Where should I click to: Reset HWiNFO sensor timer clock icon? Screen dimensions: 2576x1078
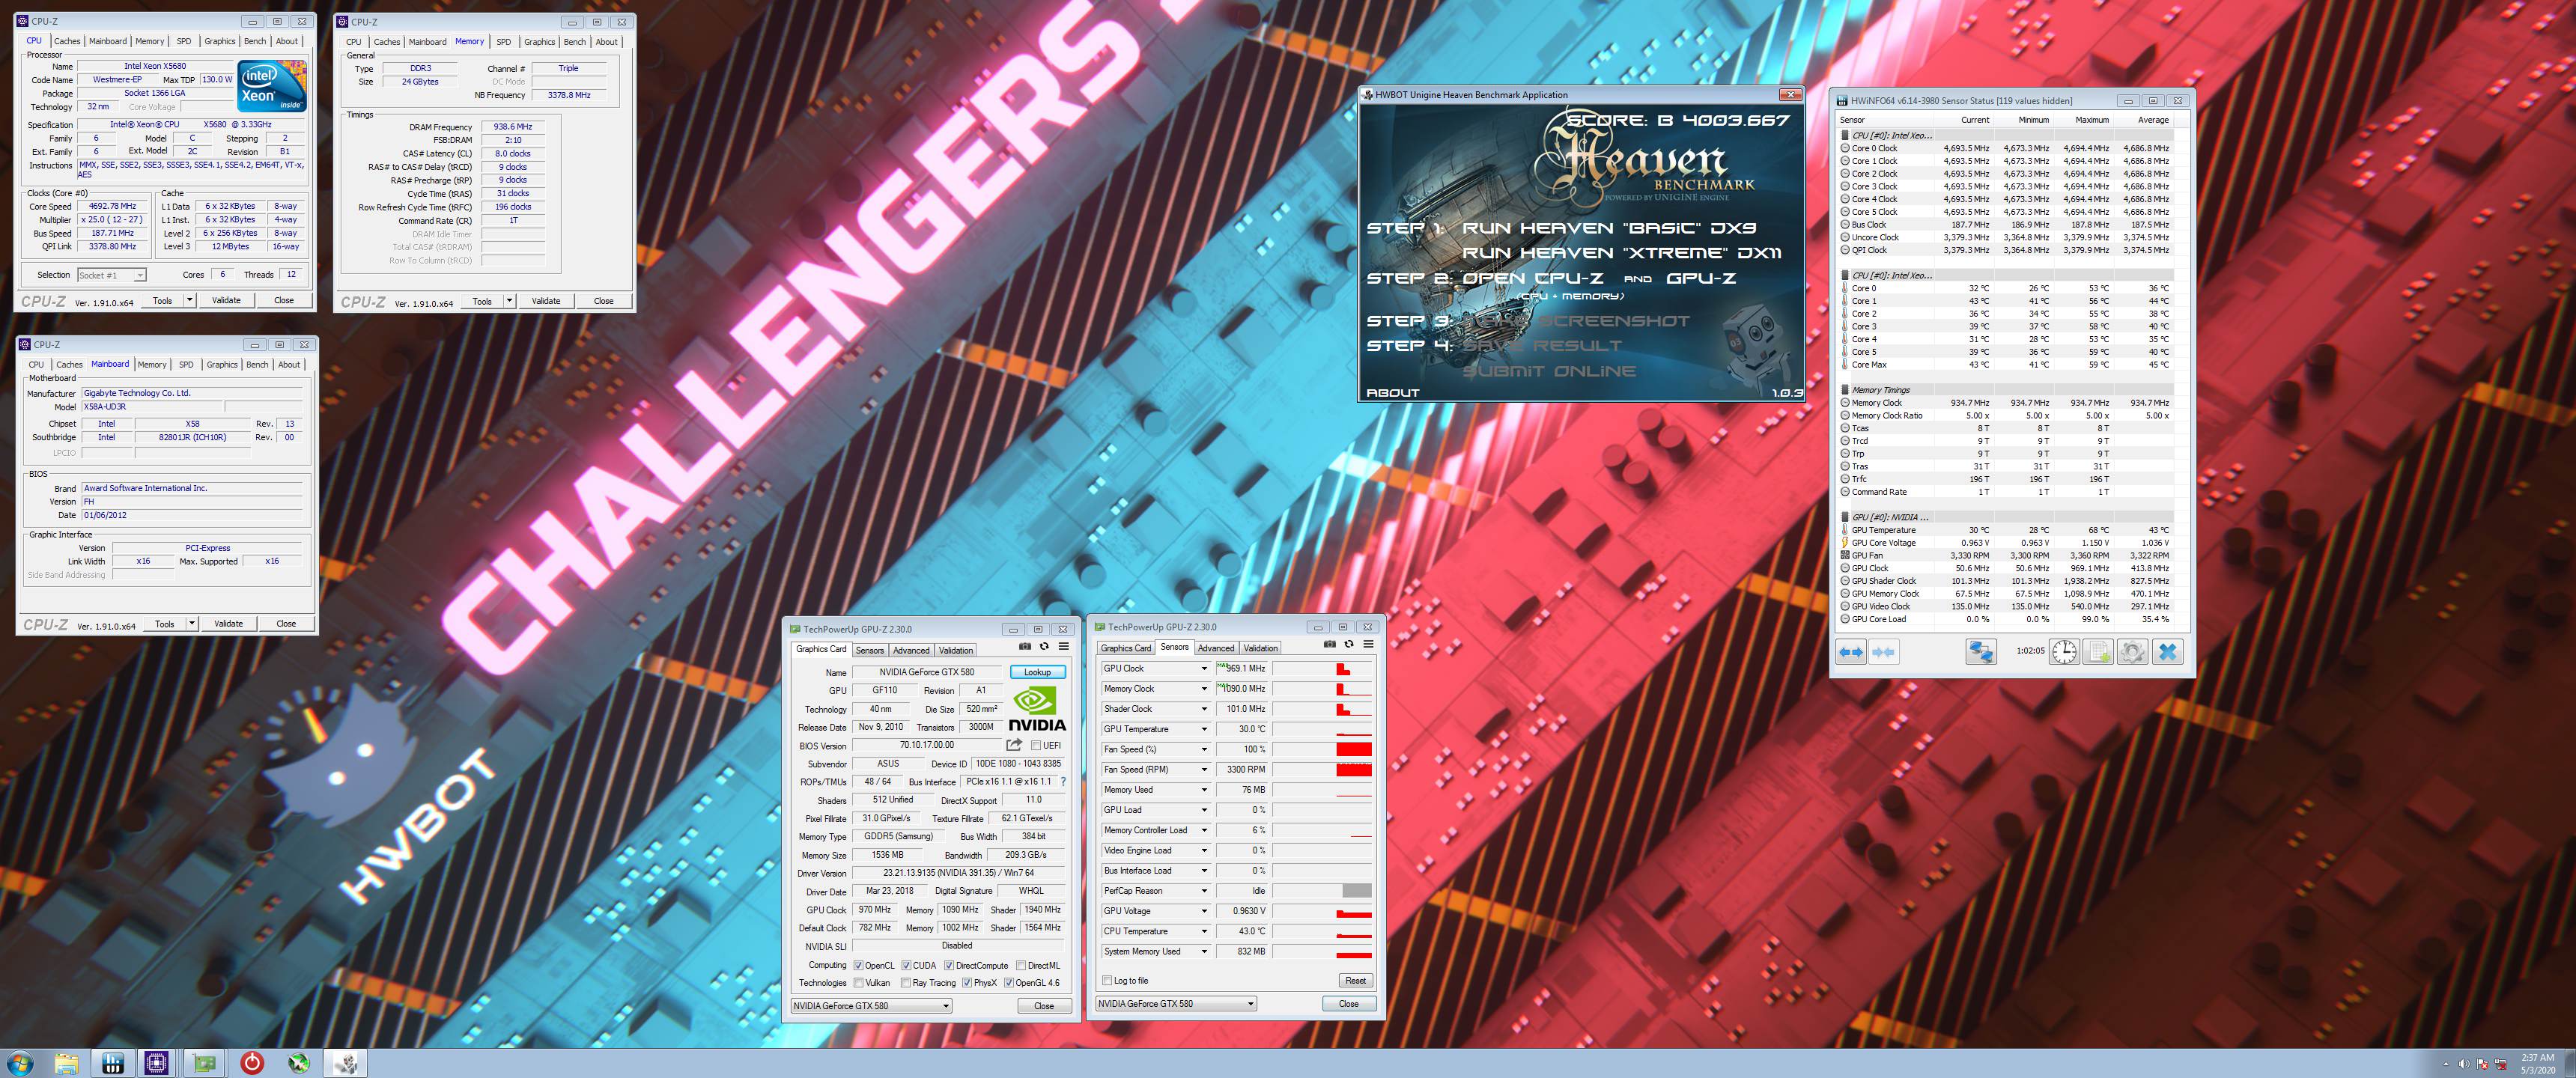(2064, 652)
